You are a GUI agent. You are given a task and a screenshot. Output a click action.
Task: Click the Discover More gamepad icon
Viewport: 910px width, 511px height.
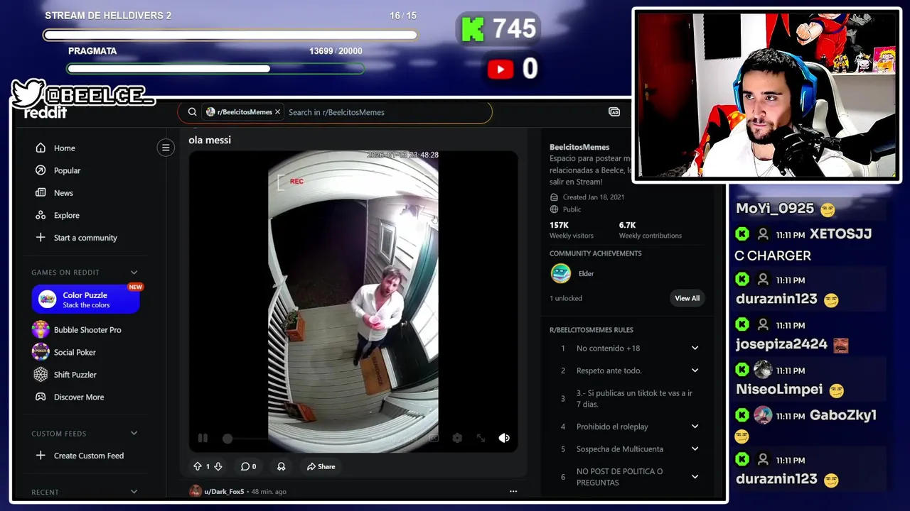pos(41,397)
